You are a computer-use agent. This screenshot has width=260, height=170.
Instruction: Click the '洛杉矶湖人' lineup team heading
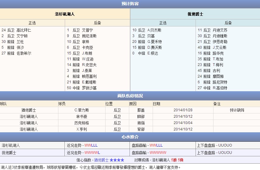65,14
